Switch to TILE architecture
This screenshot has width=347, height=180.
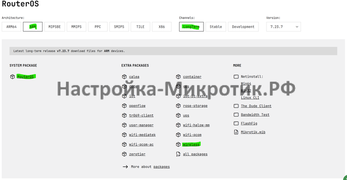point(140,27)
